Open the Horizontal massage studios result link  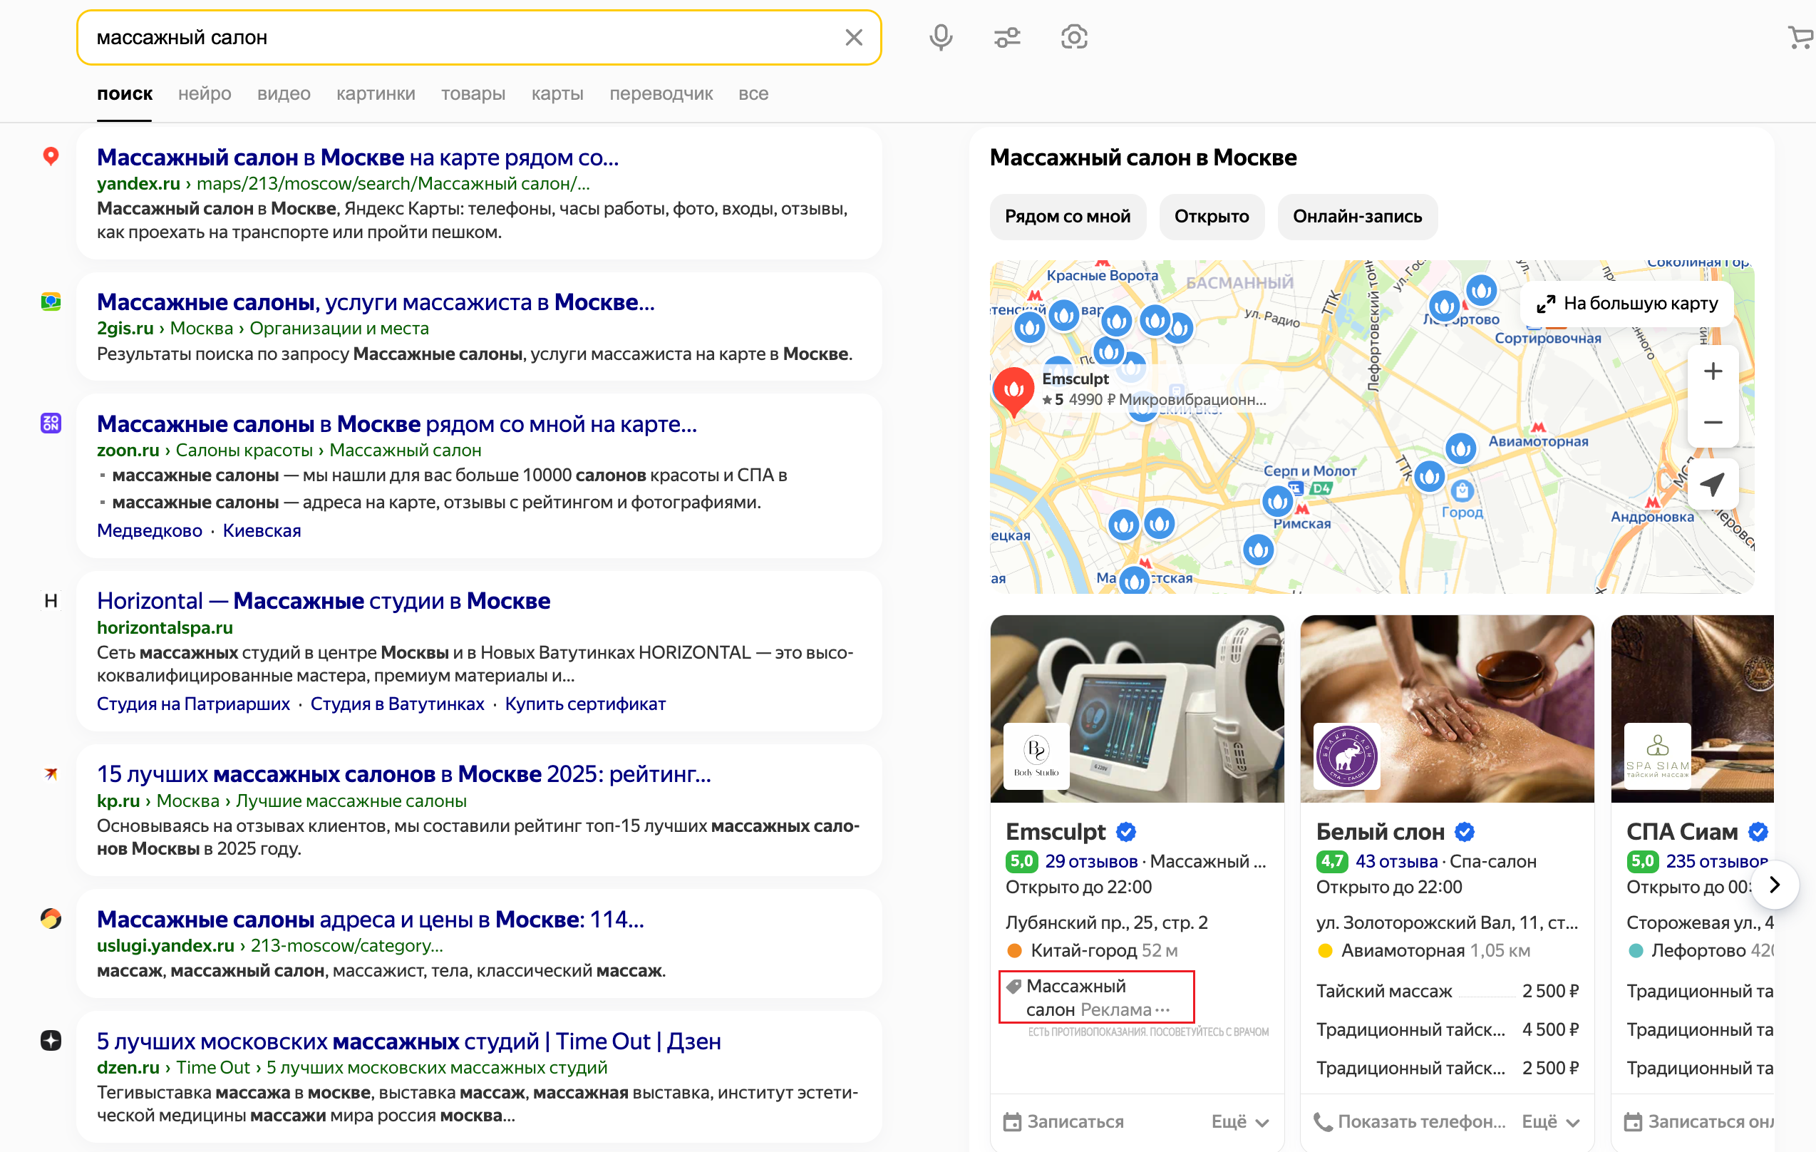[x=324, y=601]
